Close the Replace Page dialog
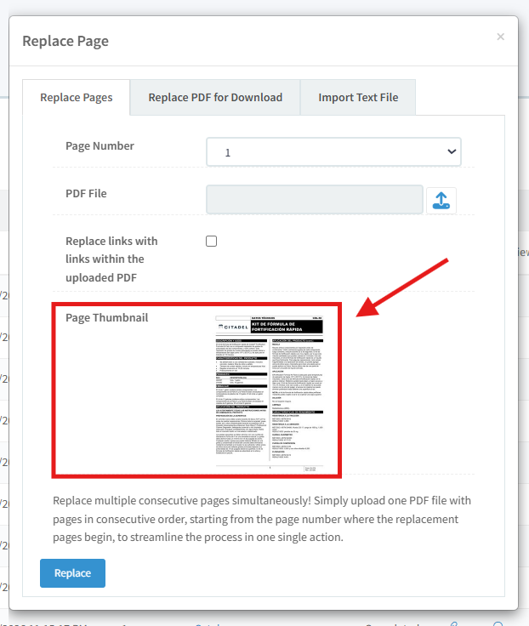The image size is (529, 626). (x=500, y=37)
